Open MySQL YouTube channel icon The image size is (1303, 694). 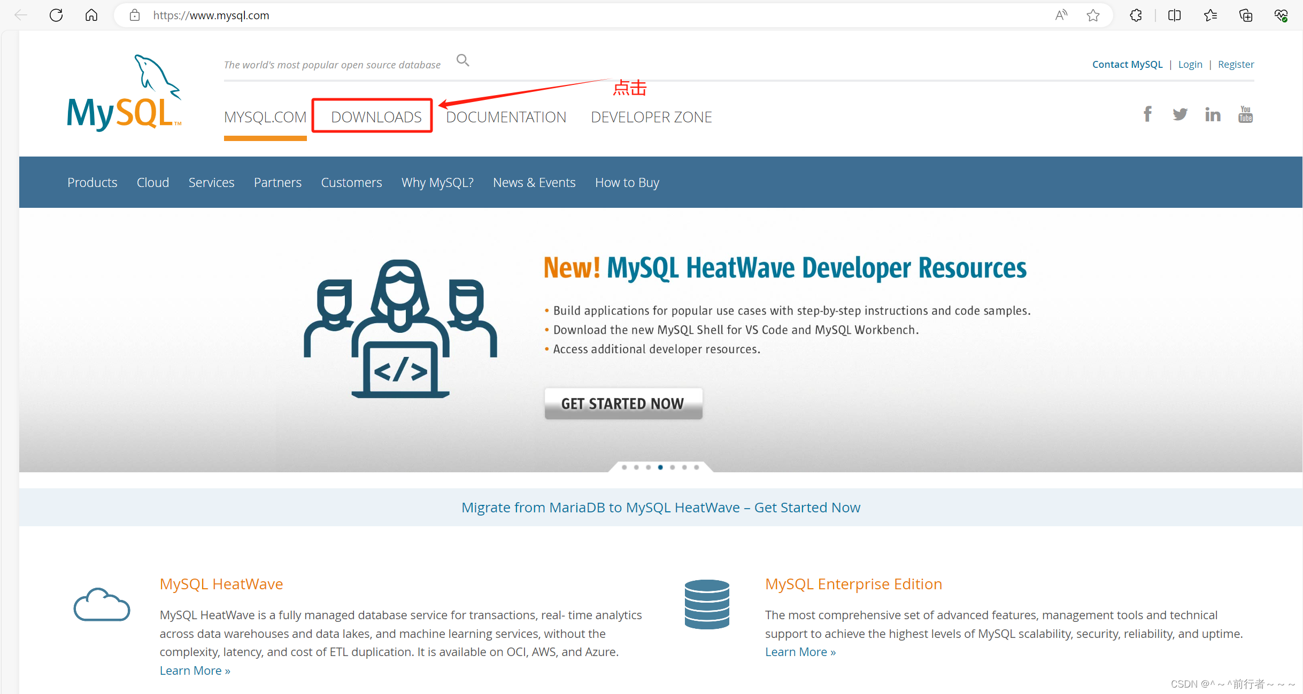[1246, 114]
